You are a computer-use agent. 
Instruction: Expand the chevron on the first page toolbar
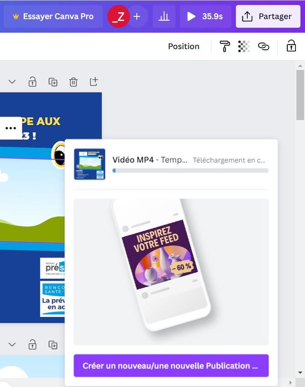pos(12,82)
